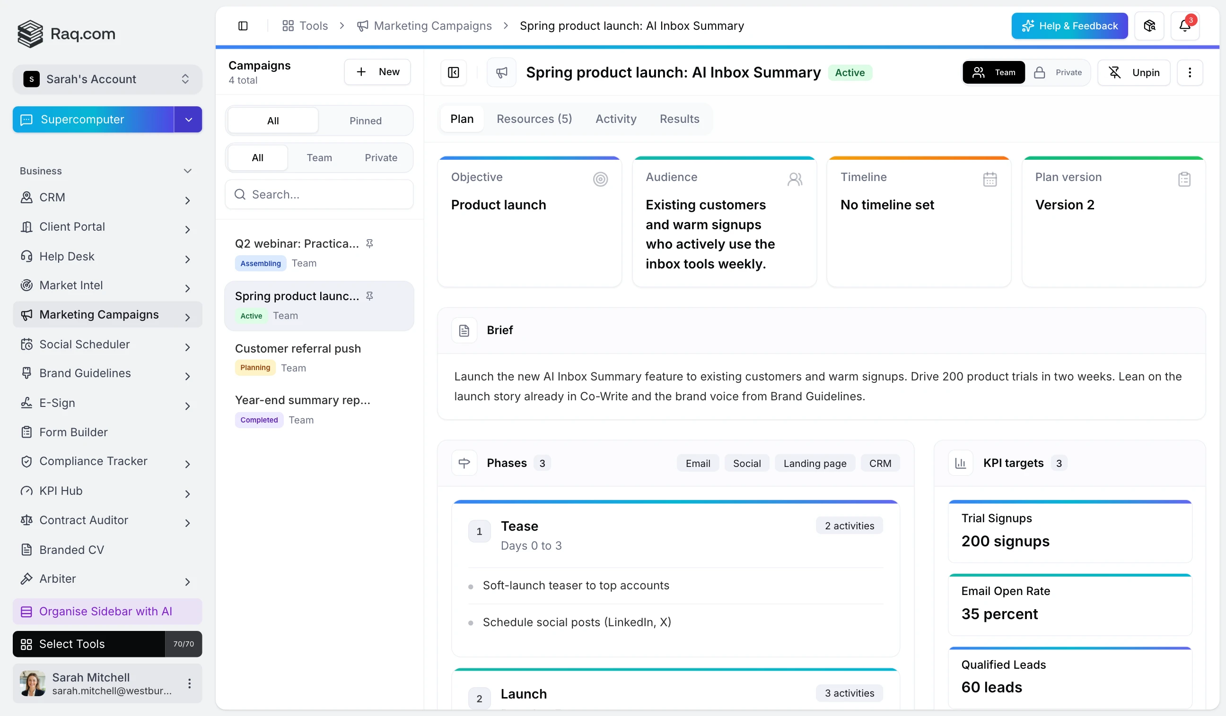Expand the Help Desk chevron
The width and height of the screenshot is (1226, 716).
187,259
